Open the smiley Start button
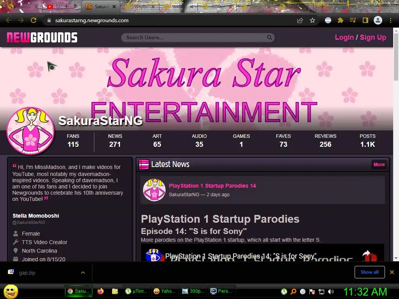 (11, 291)
